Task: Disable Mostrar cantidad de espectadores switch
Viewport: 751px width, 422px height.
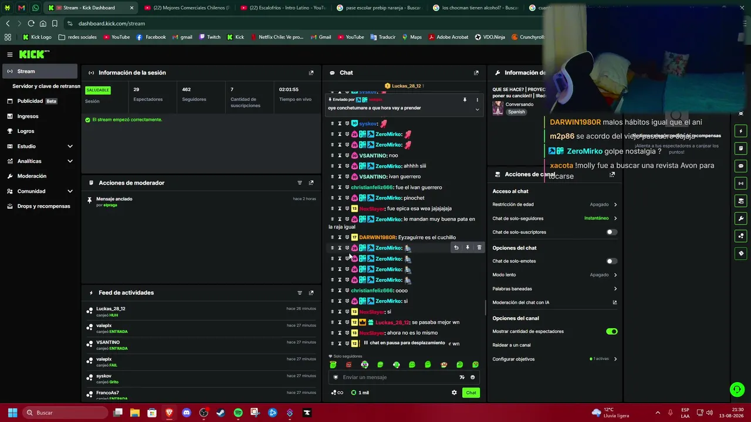Action: point(611,332)
